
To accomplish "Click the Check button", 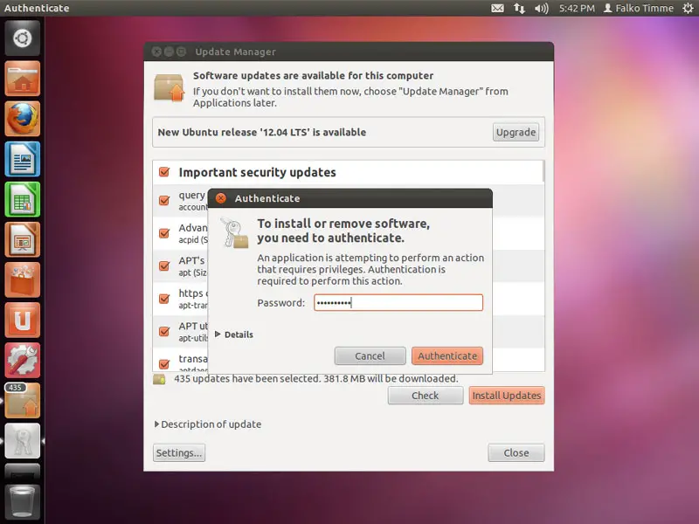I will coord(426,396).
